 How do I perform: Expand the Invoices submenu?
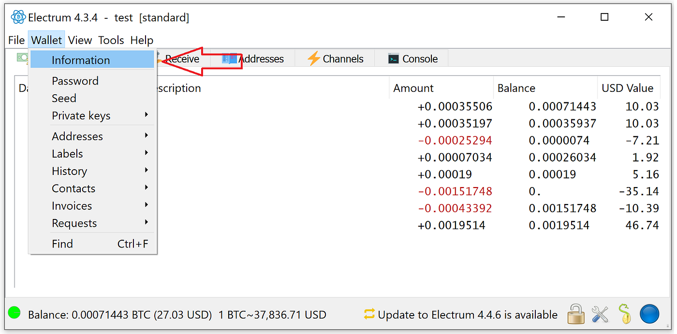[x=92, y=206]
